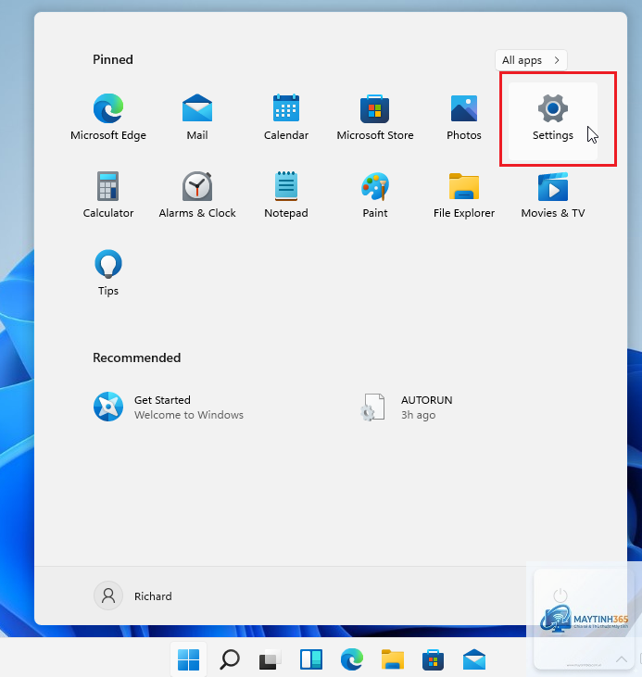Click the Power button
Image resolution: width=642 pixels, height=677 pixels.
point(560,595)
